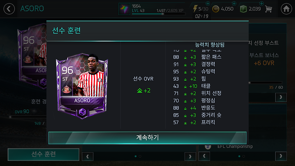Go back with the circled arrow icon
This screenshot has height=166, width=295.
9,9
